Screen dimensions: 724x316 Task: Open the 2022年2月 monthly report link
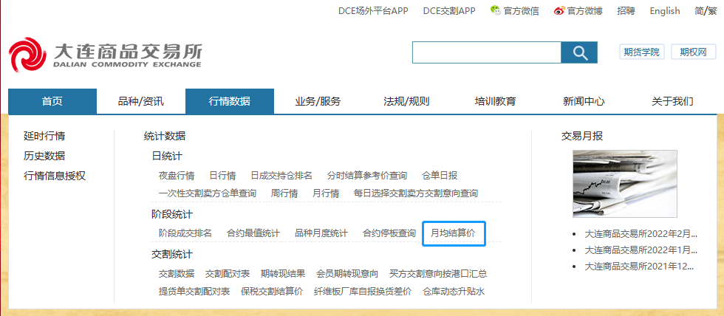(641, 233)
